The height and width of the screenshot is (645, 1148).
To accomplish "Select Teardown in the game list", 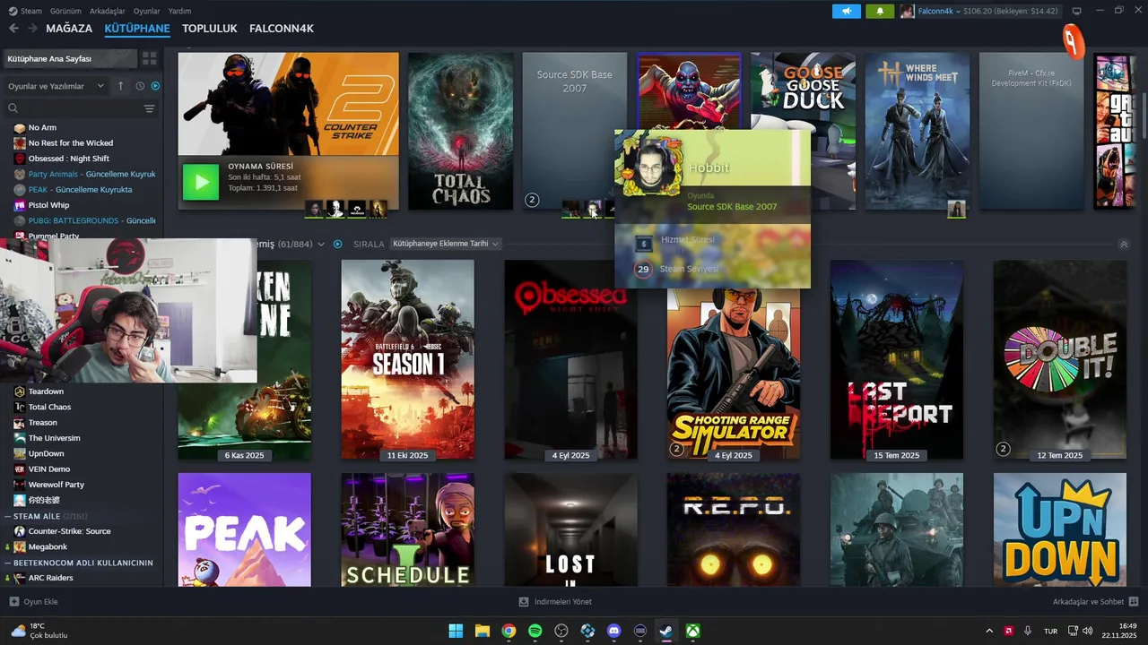I will [x=46, y=391].
